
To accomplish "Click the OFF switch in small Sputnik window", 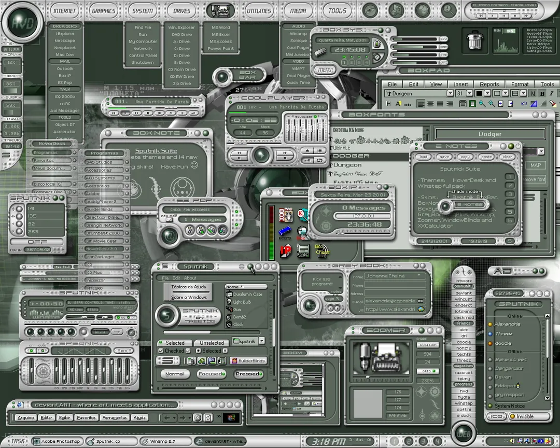I will tap(37, 242).
